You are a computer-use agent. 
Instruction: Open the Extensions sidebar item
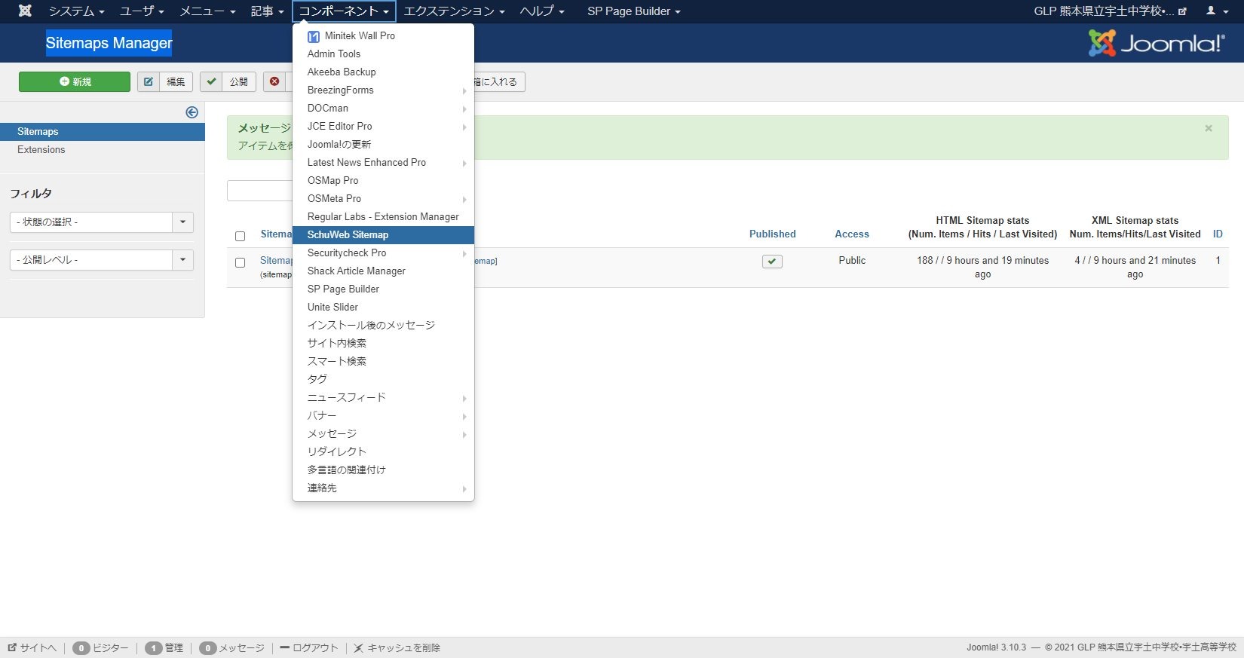(41, 150)
